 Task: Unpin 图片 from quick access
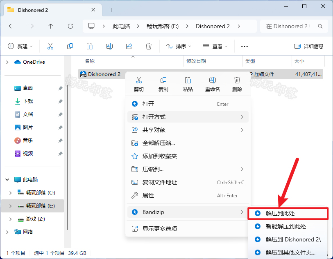[60, 127]
